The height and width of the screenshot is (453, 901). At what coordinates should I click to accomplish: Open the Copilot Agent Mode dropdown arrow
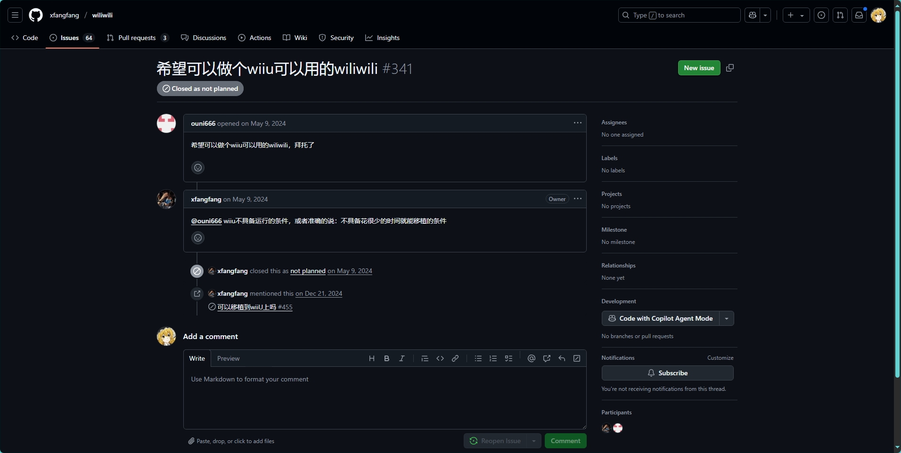727,318
